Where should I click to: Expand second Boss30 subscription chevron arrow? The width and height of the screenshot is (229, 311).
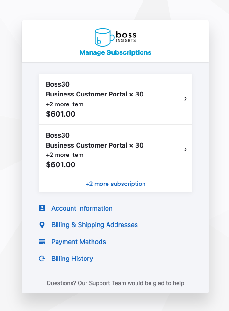pos(185,149)
